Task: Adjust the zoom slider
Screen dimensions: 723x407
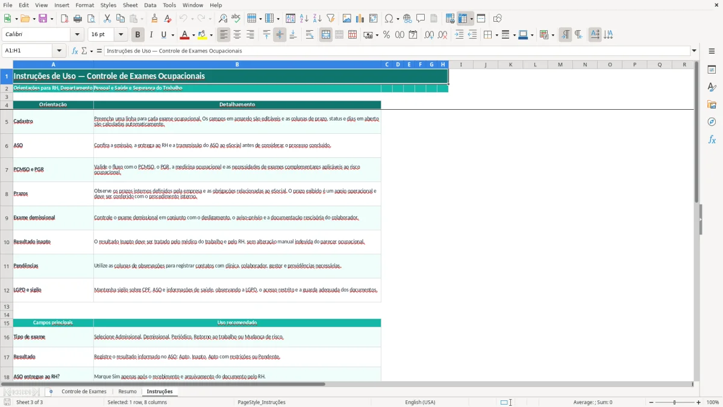Action: pos(674,402)
